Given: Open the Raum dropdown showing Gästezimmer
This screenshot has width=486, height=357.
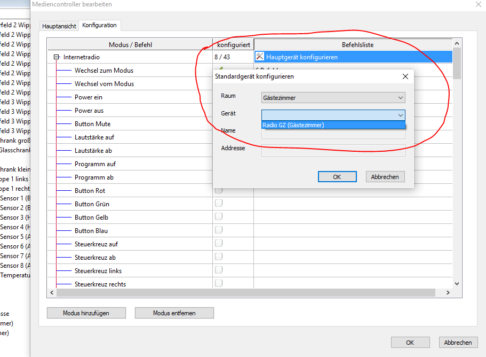Looking at the screenshot, I should [333, 97].
